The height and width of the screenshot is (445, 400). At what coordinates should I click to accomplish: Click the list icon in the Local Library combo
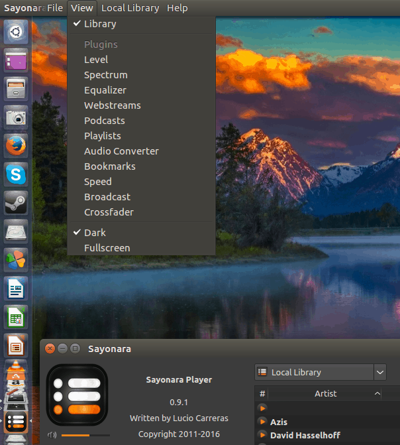[262, 372]
